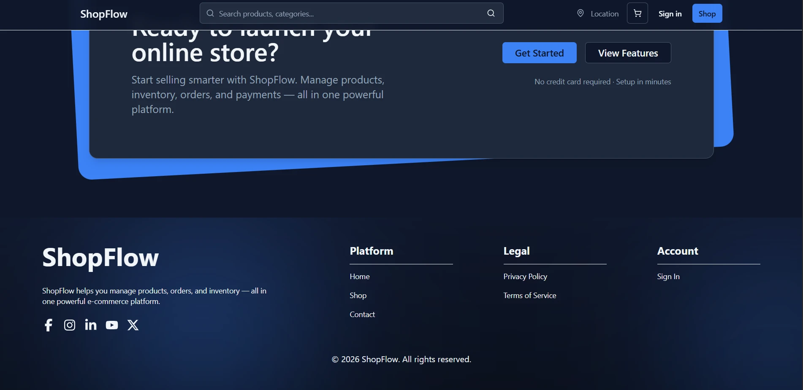This screenshot has height=390, width=803.
Task: Click the Location label in header
Action: (x=605, y=14)
